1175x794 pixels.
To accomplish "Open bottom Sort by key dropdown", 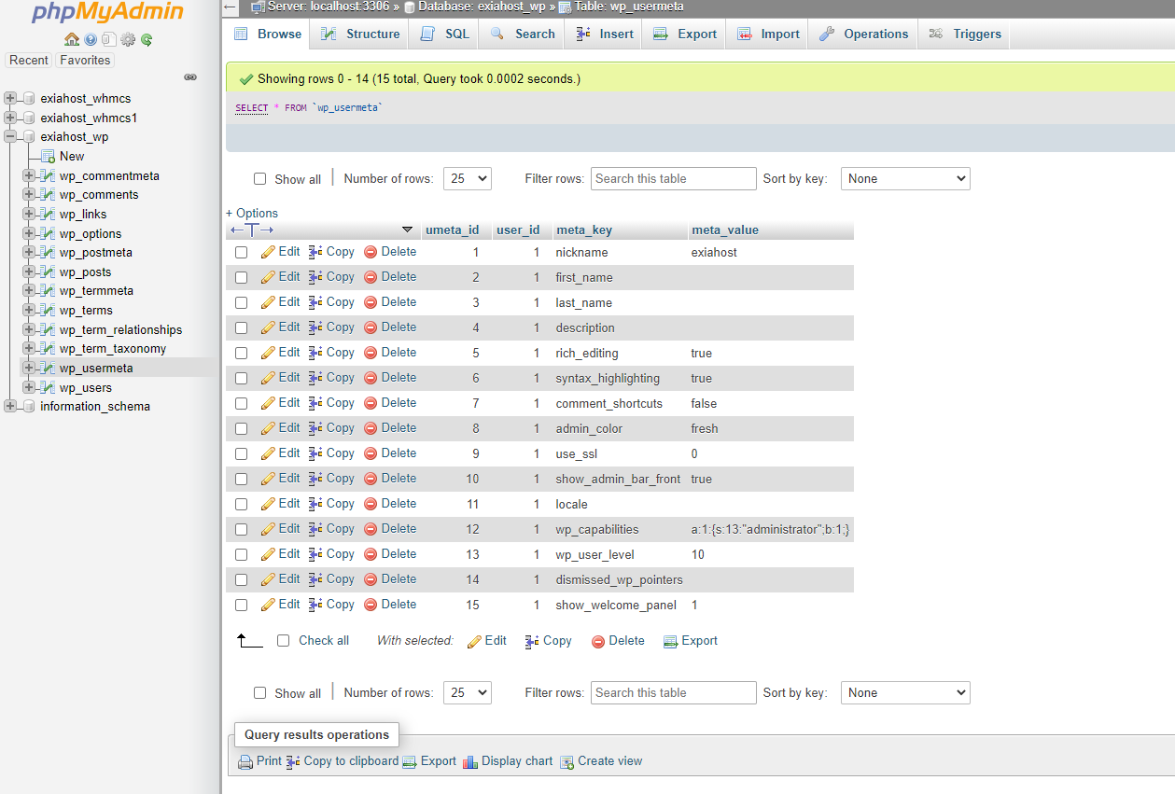I will [905, 693].
